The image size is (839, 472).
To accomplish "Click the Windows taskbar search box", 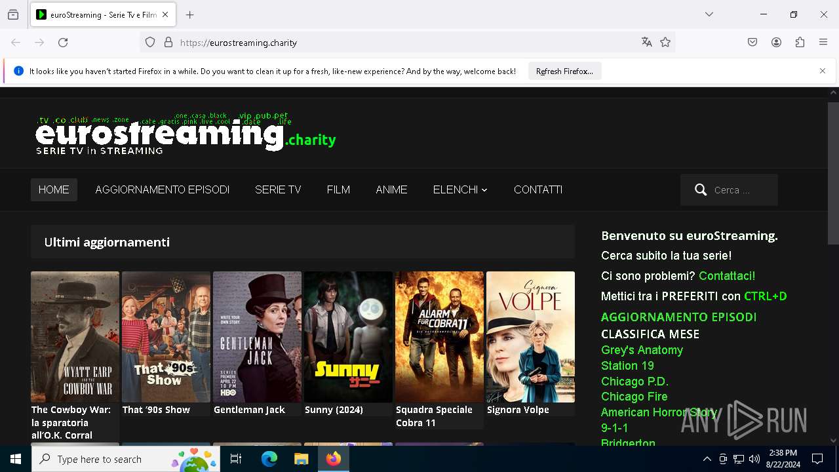I will click(126, 459).
